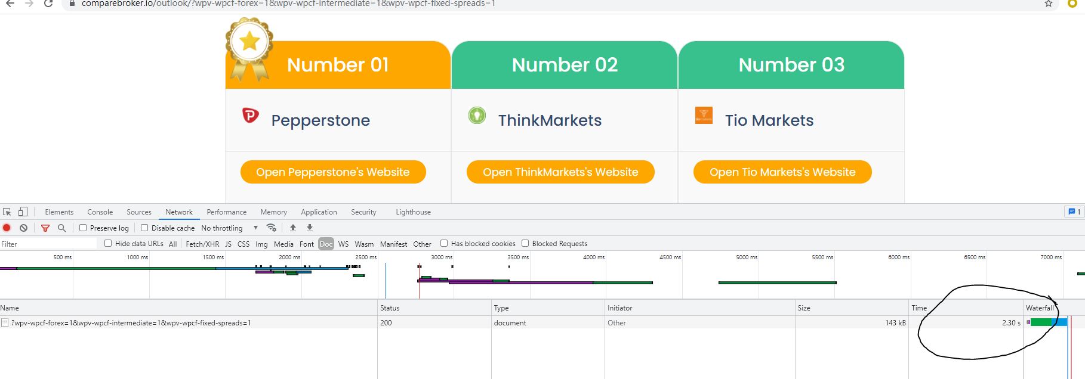Image resolution: width=1085 pixels, height=379 pixels.
Task: Click Open Pepperstone's Website button
Action: (333, 172)
